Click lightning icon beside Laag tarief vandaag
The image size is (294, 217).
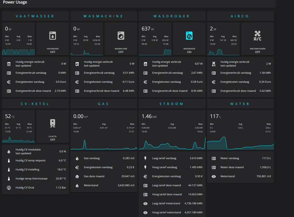(145, 158)
